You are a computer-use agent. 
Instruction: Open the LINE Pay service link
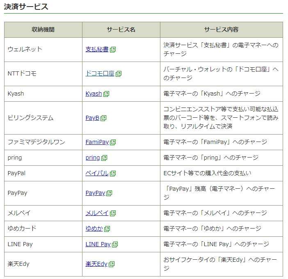click(x=98, y=244)
